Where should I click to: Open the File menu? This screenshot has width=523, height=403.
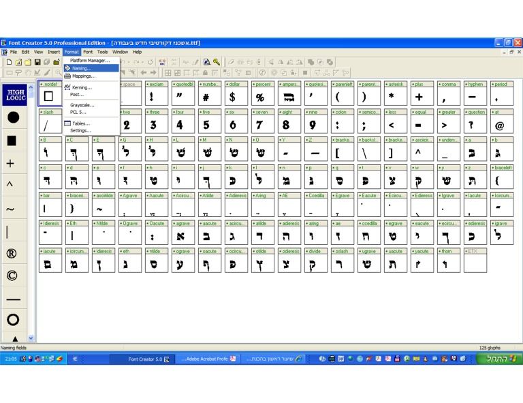coord(14,52)
